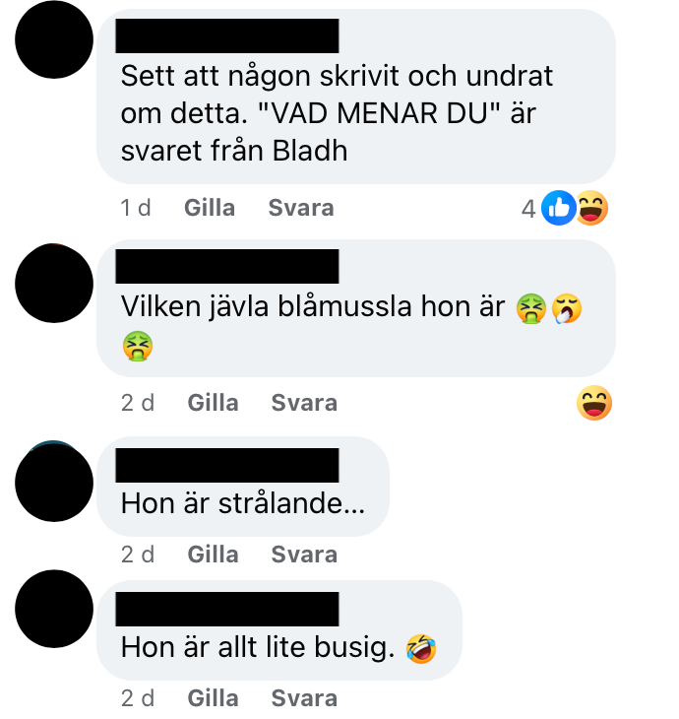This screenshot has width=679, height=719.
Task: Click the 4 reactions count
Action: 528,209
